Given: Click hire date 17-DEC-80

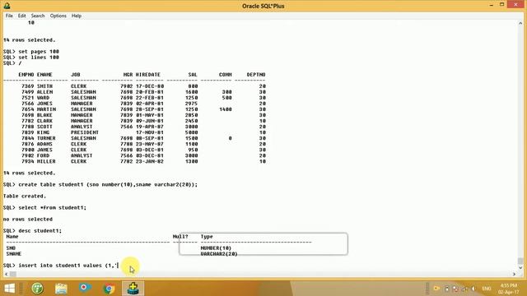Looking at the screenshot, I should (x=150, y=86).
